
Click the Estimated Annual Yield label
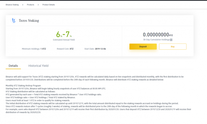point(64,40)
